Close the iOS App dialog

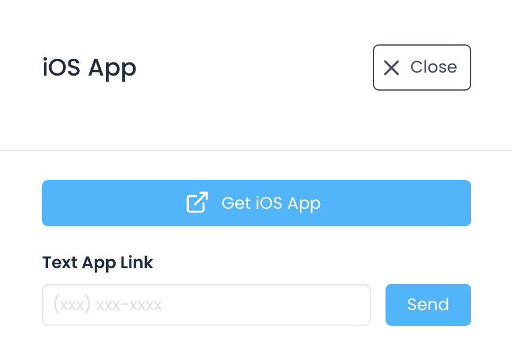coord(421,68)
